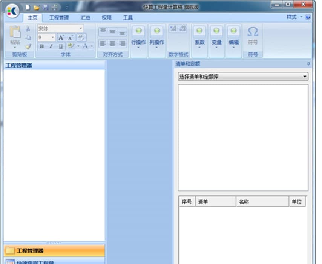Decrease font size with small A icon
Viewport: 322px width, 264px height.
tap(71, 38)
